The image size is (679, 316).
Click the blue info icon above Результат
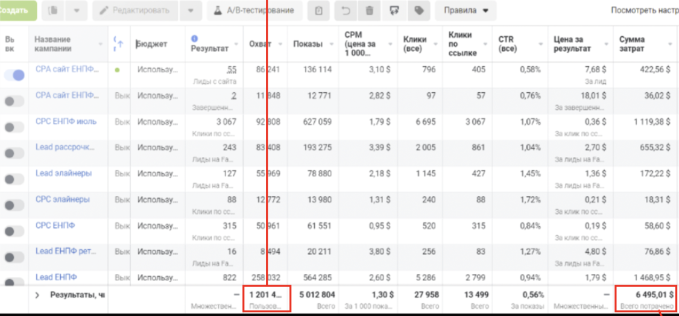coord(194,39)
